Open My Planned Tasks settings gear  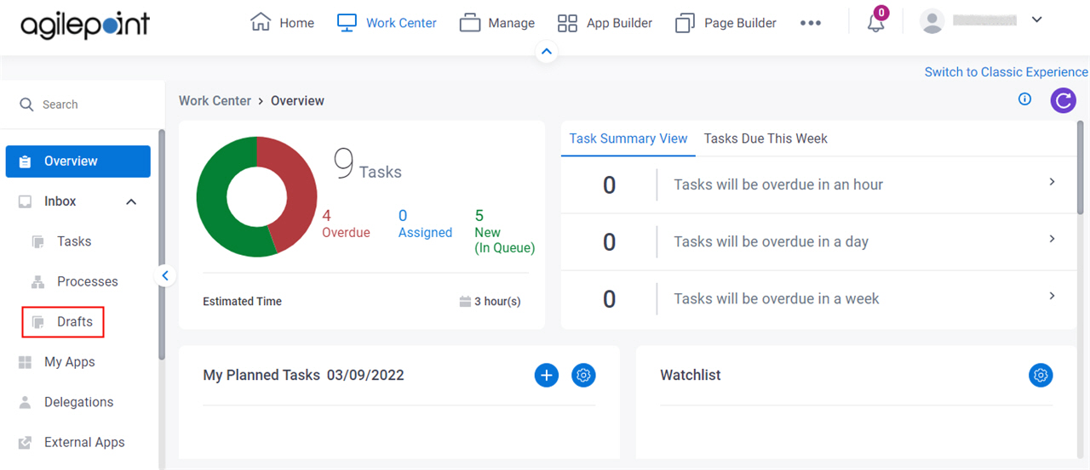point(583,375)
